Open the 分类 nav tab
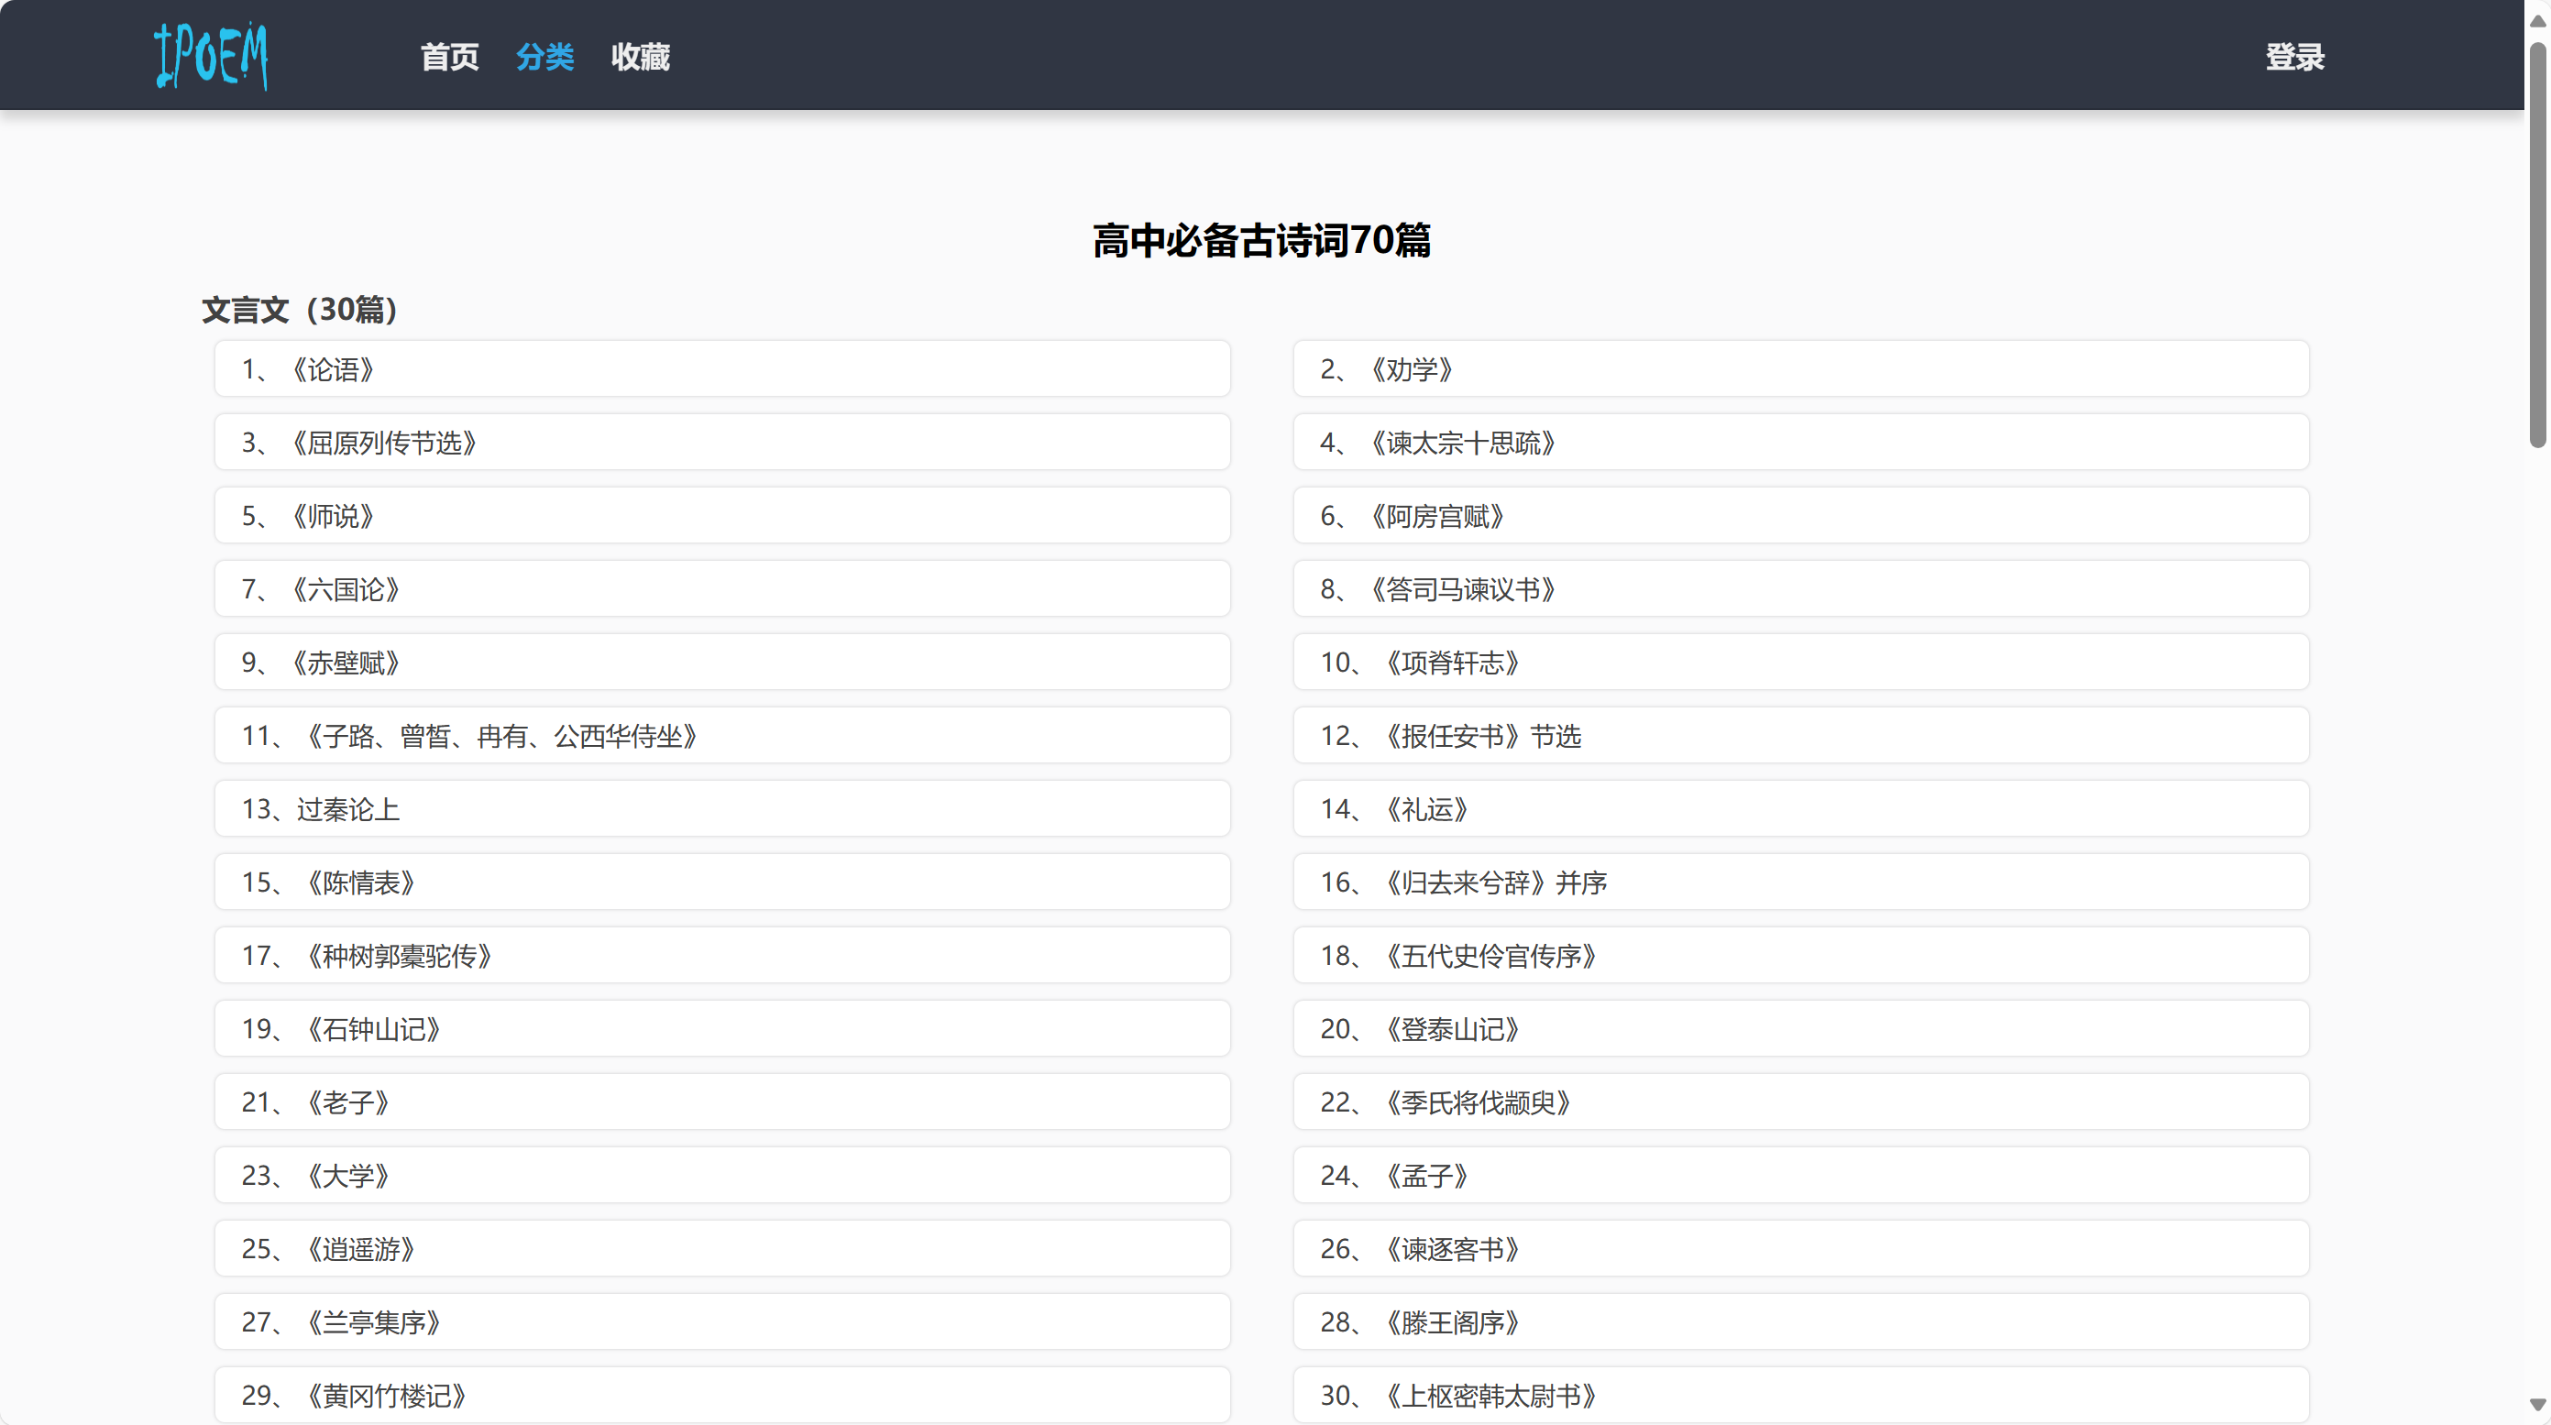The width and height of the screenshot is (2551, 1425). coord(544,58)
